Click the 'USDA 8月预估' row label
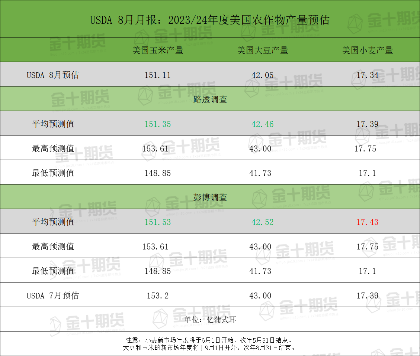 click(x=53, y=75)
